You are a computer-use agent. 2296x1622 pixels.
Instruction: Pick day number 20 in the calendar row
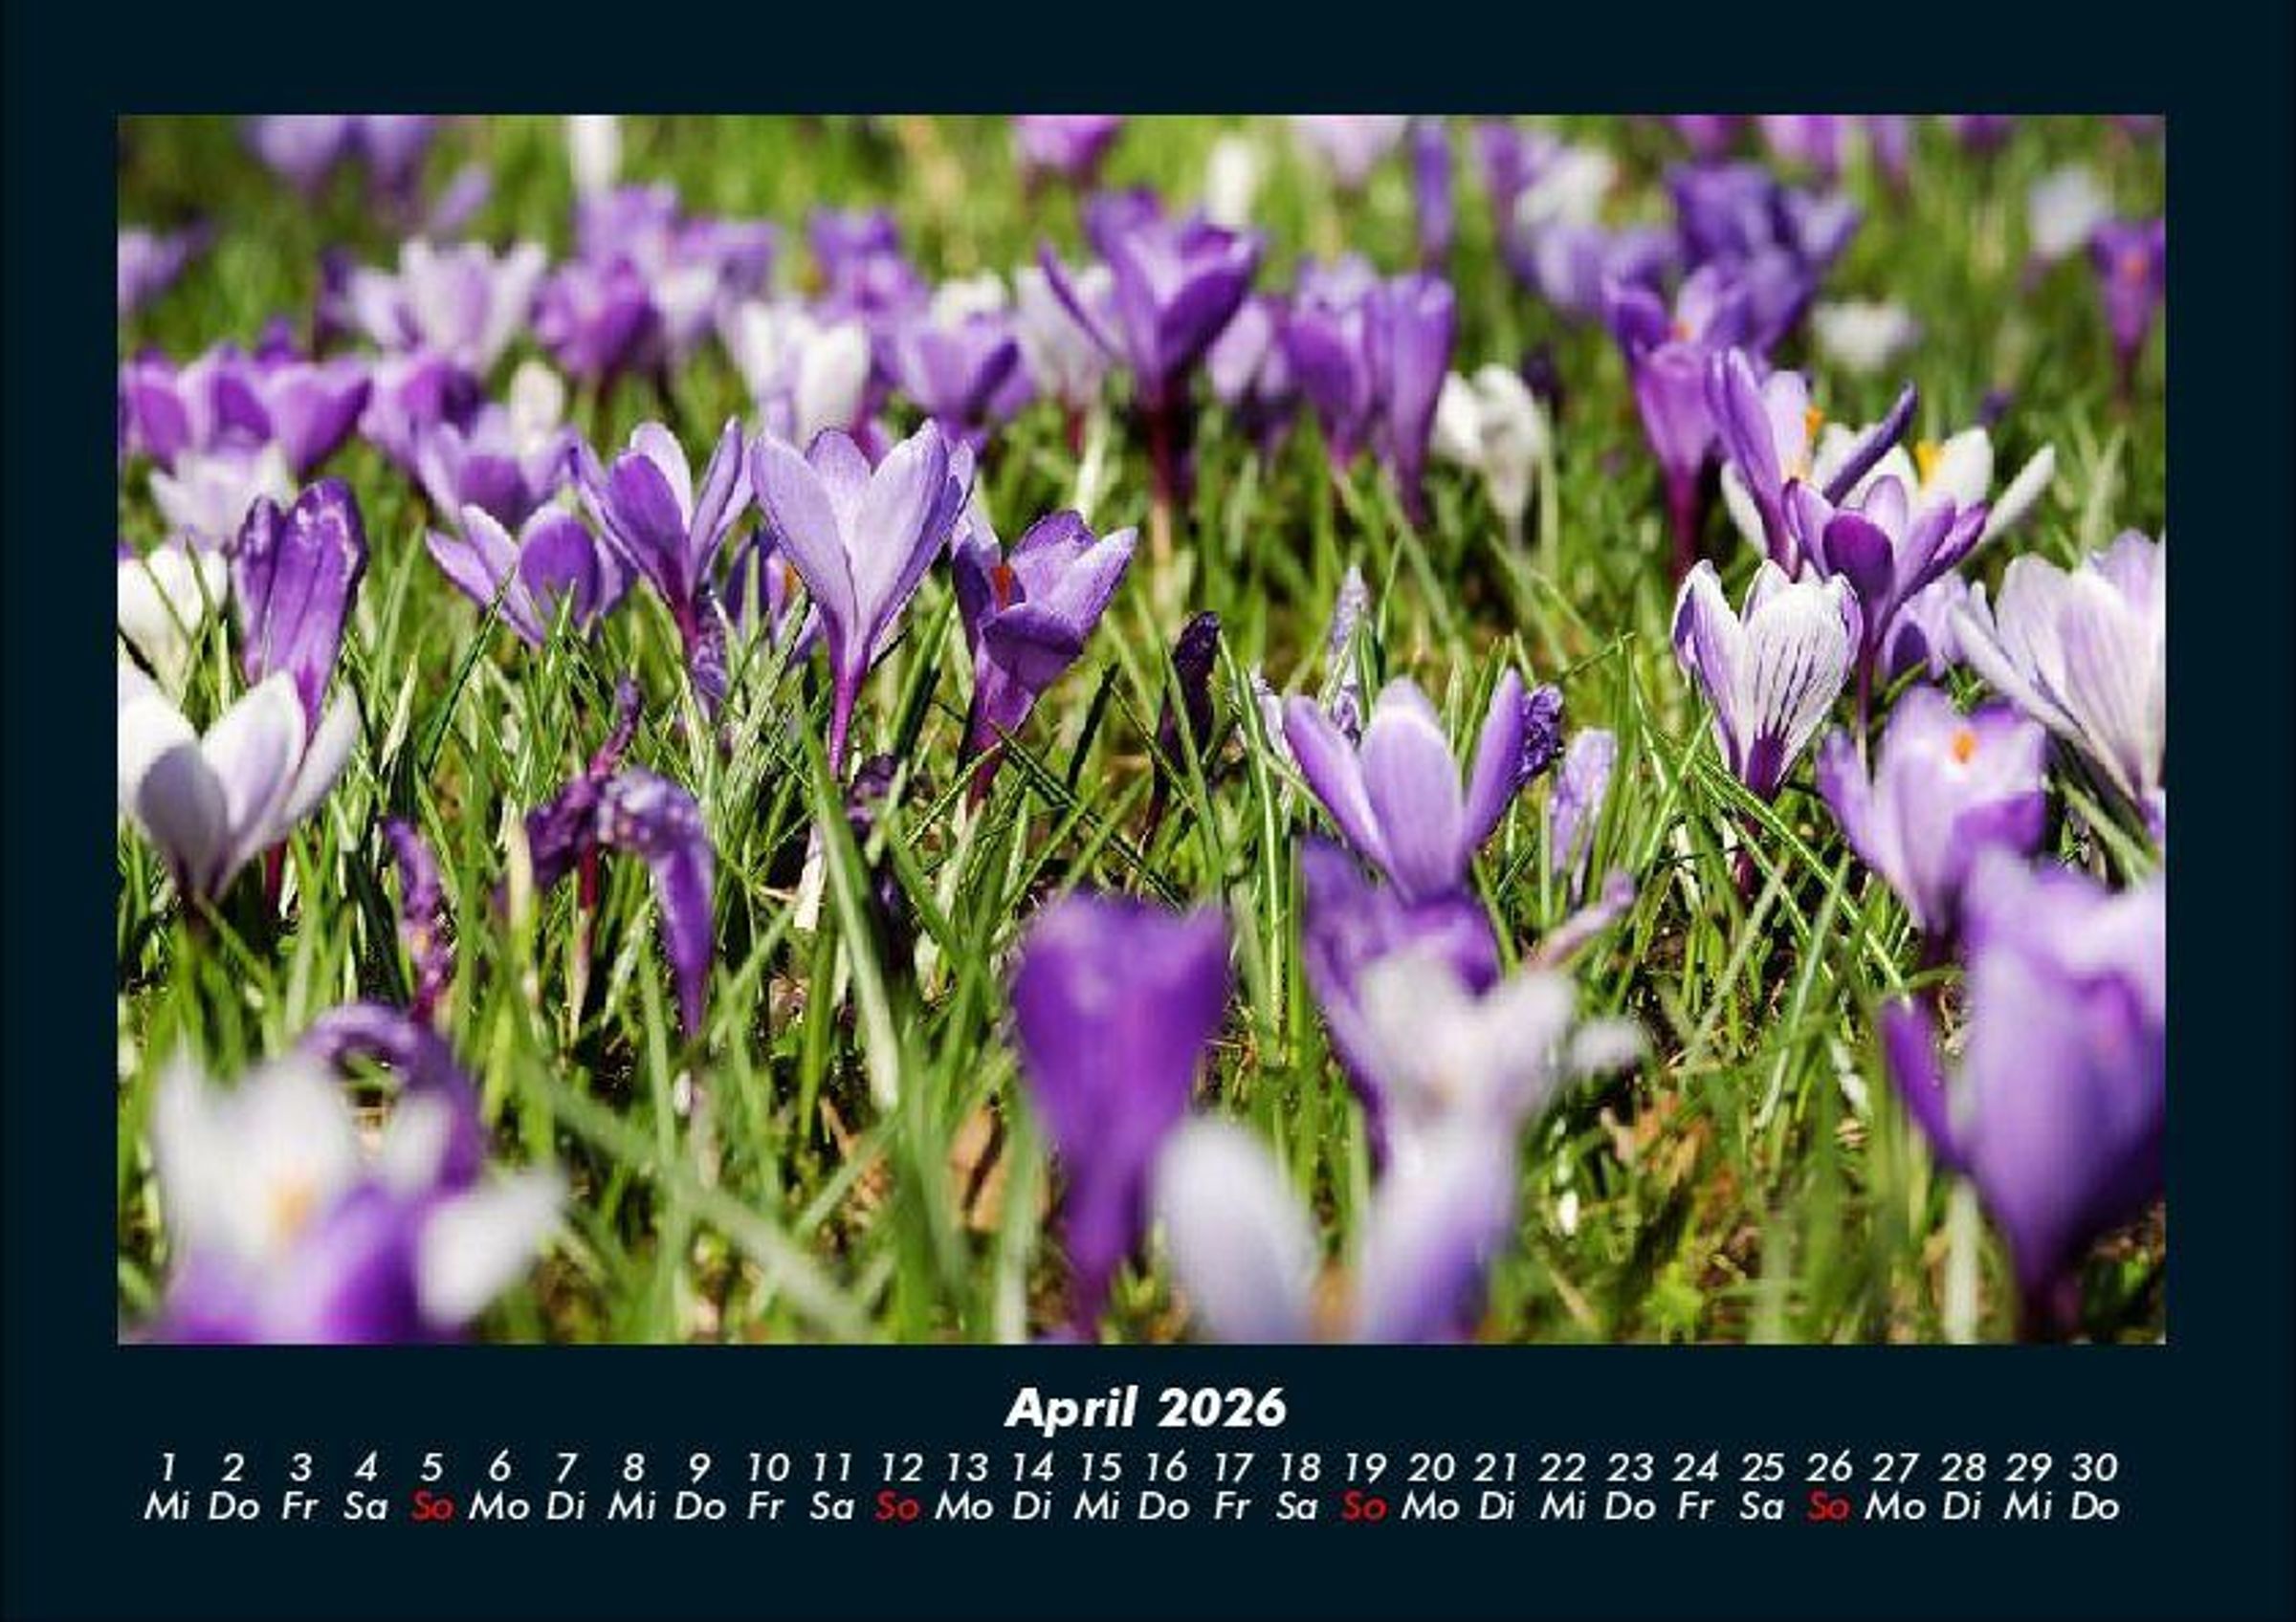(x=1431, y=1467)
